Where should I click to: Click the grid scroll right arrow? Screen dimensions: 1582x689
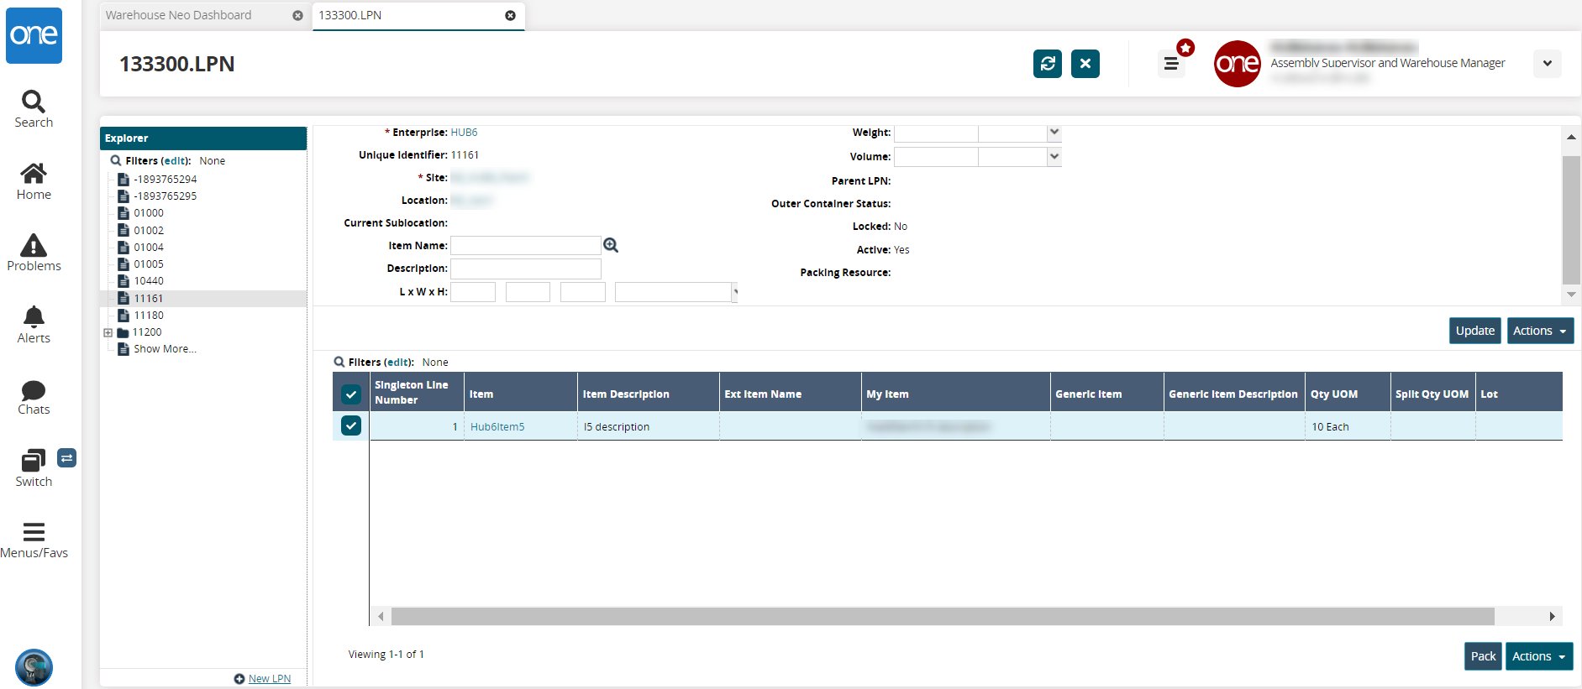(x=1552, y=617)
